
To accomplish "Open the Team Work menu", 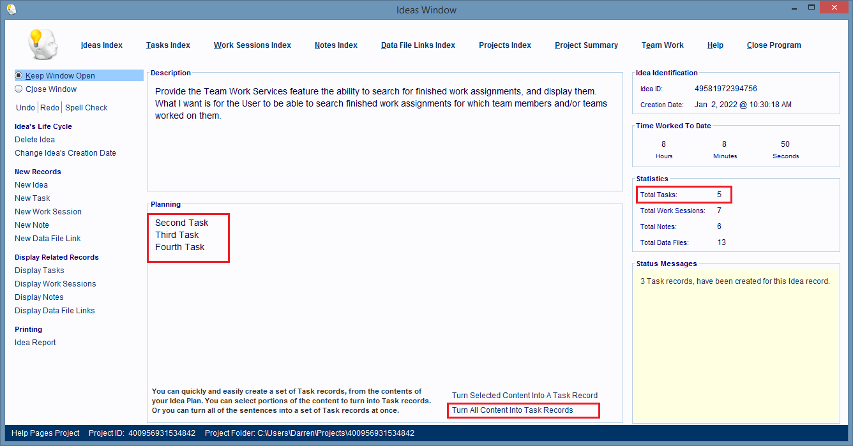I will pyautogui.click(x=663, y=45).
